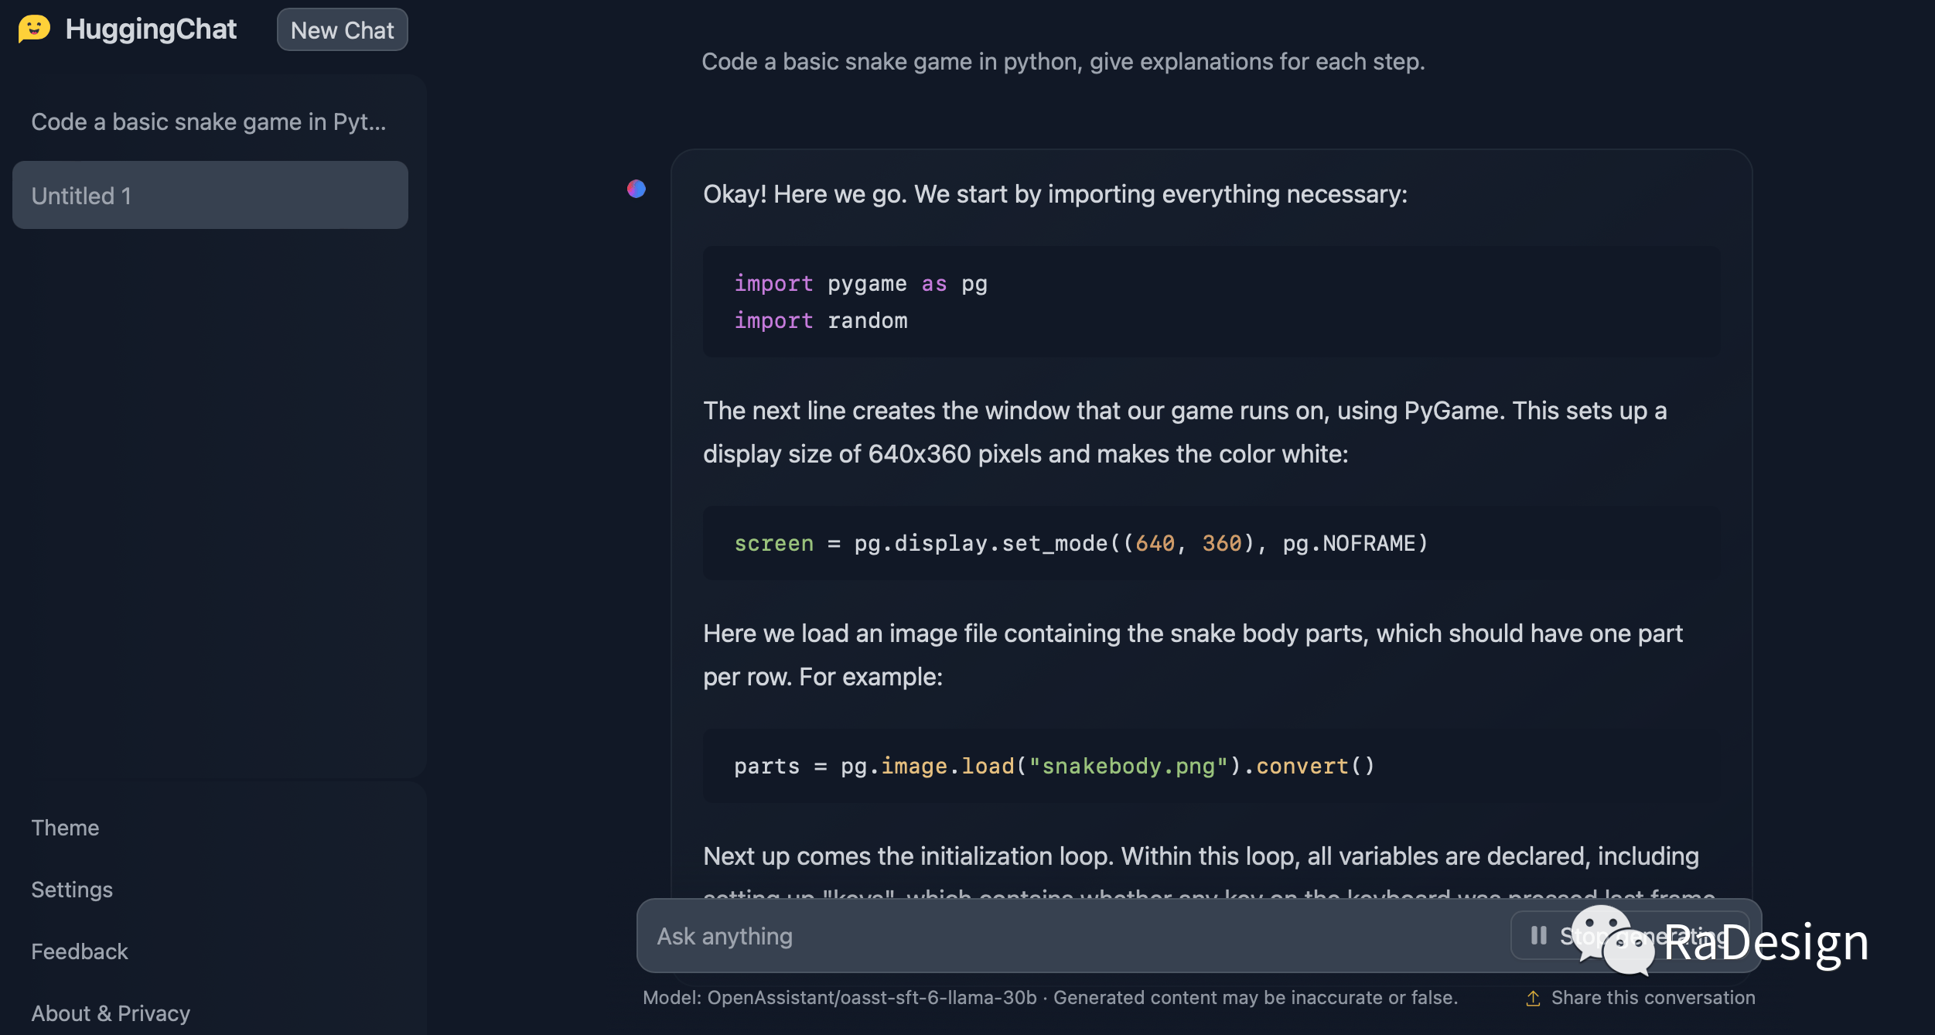
Task: Click 'Okay! Here we go' response paragraph
Action: pyautogui.click(x=1055, y=194)
